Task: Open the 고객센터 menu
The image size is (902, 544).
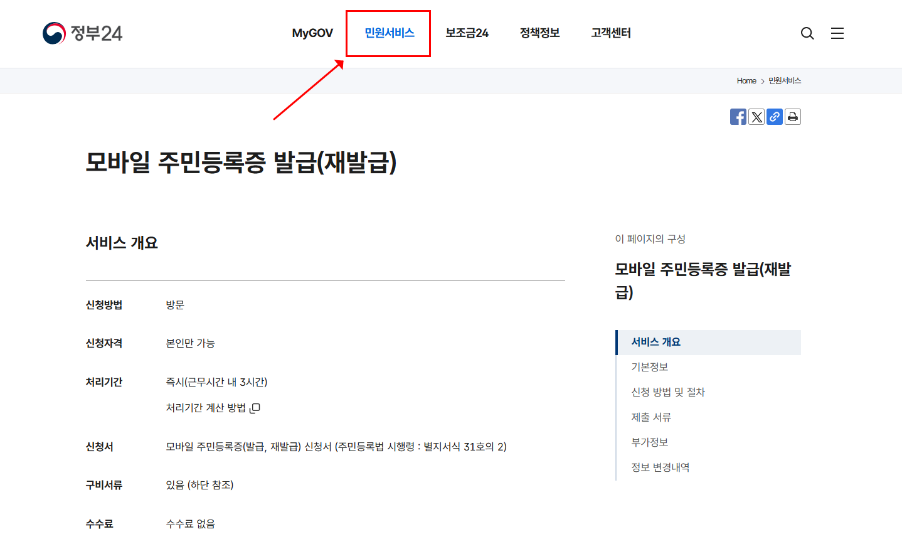Action: (x=610, y=33)
